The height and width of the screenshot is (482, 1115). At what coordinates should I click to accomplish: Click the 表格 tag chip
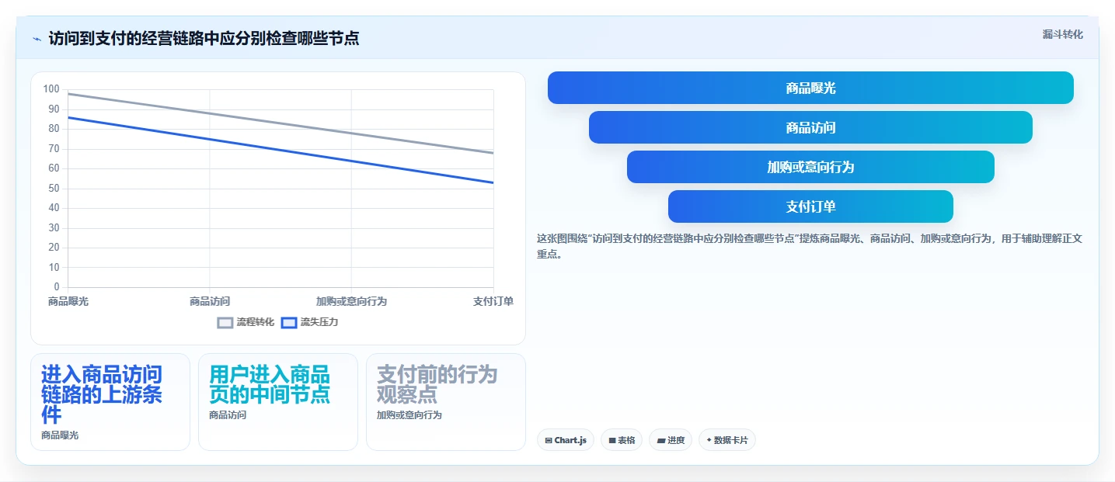(x=622, y=440)
